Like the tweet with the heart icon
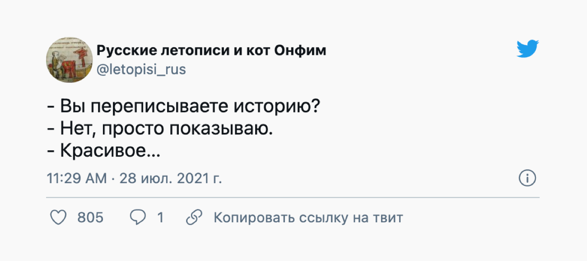Viewport: 587px width, 261px height. (x=58, y=218)
